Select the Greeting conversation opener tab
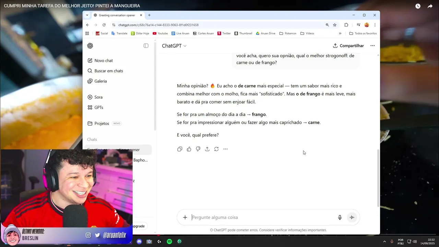Screen dimensions: 439x247 pos(117,15)
